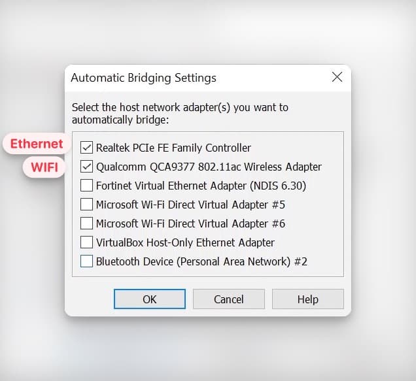Click the Automatic Bridging Settings title text
416x381 pixels.
tap(143, 78)
